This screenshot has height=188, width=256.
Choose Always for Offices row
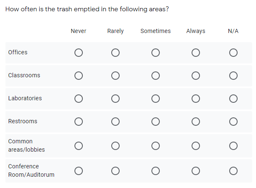pyautogui.click(x=196, y=53)
